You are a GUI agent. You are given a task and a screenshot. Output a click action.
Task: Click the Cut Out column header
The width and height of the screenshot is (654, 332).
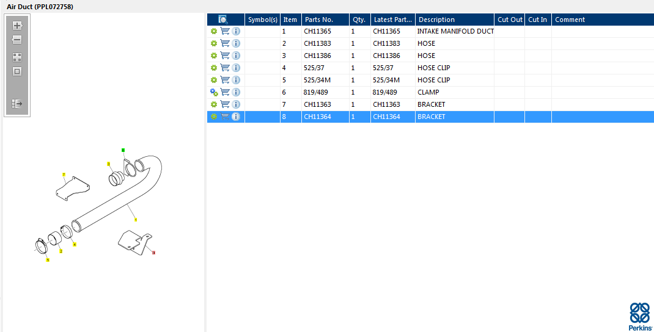510,20
